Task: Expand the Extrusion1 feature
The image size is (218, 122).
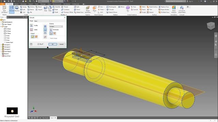Action: click(x=1, y=45)
